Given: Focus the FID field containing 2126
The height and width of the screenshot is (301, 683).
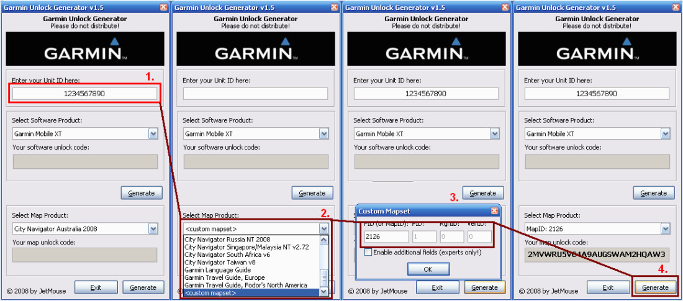Looking at the screenshot, I should tap(386, 237).
